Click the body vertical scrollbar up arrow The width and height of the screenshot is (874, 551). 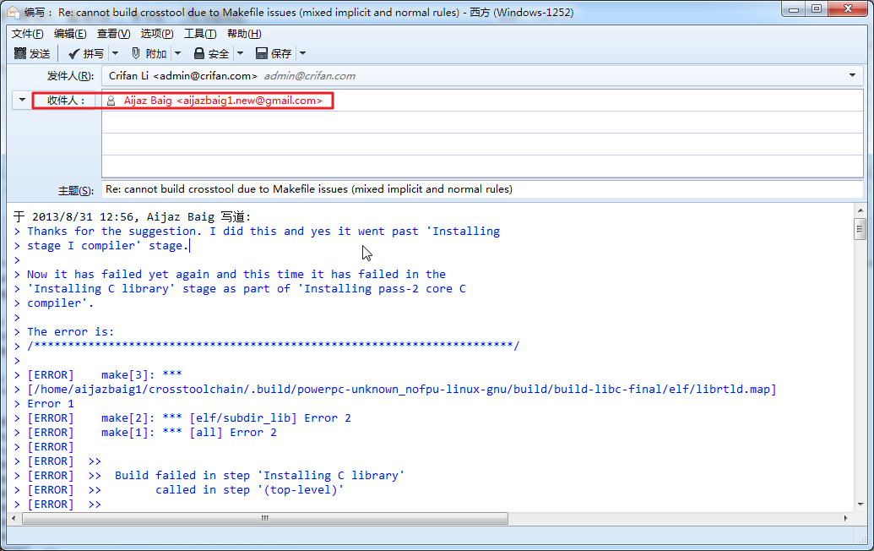pos(860,210)
